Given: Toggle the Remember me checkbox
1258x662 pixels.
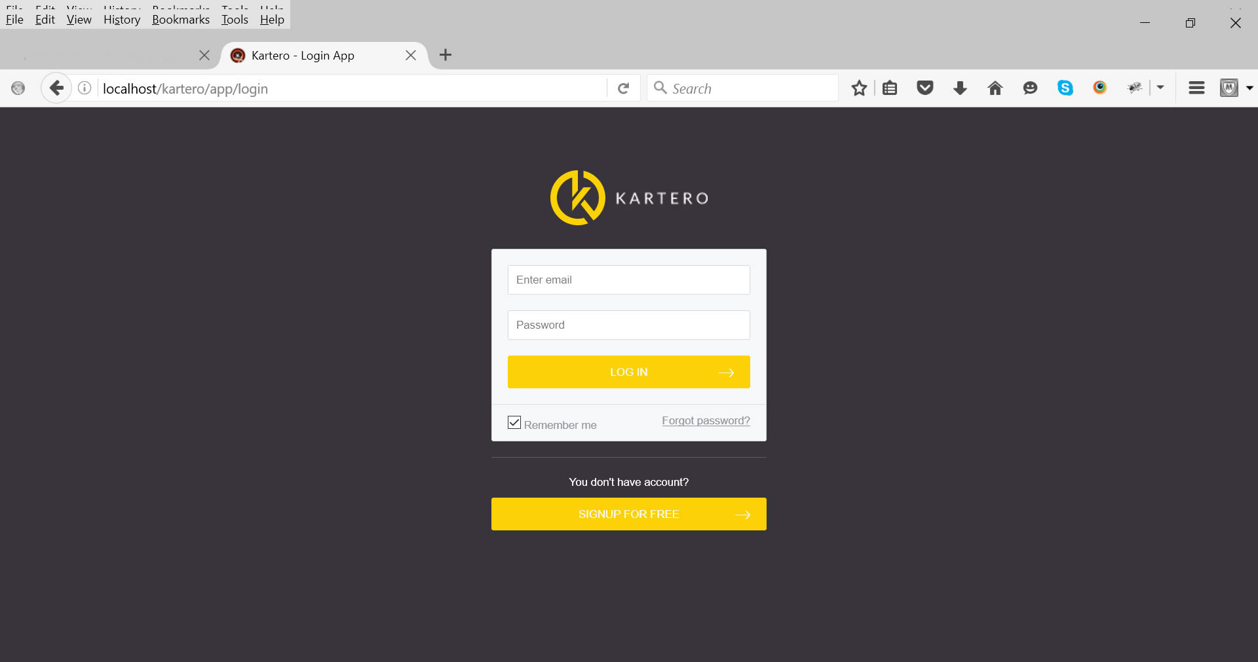Looking at the screenshot, I should coord(514,423).
